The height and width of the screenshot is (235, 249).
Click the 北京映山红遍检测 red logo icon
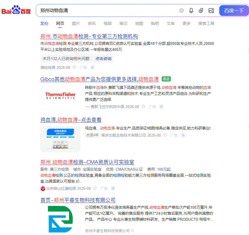point(43,188)
